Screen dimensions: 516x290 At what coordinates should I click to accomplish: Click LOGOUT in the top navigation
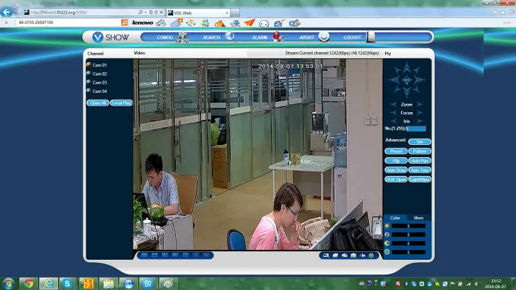[352, 37]
